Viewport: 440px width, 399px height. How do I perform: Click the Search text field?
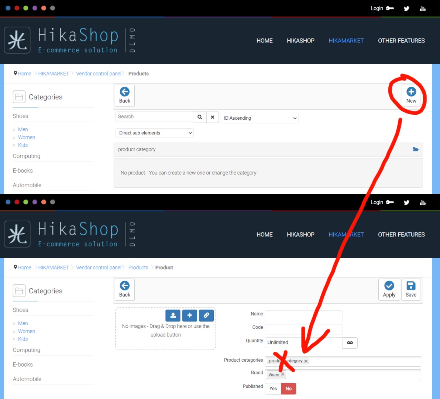click(154, 117)
